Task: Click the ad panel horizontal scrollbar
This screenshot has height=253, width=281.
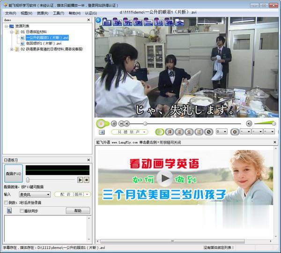Action: [172, 241]
